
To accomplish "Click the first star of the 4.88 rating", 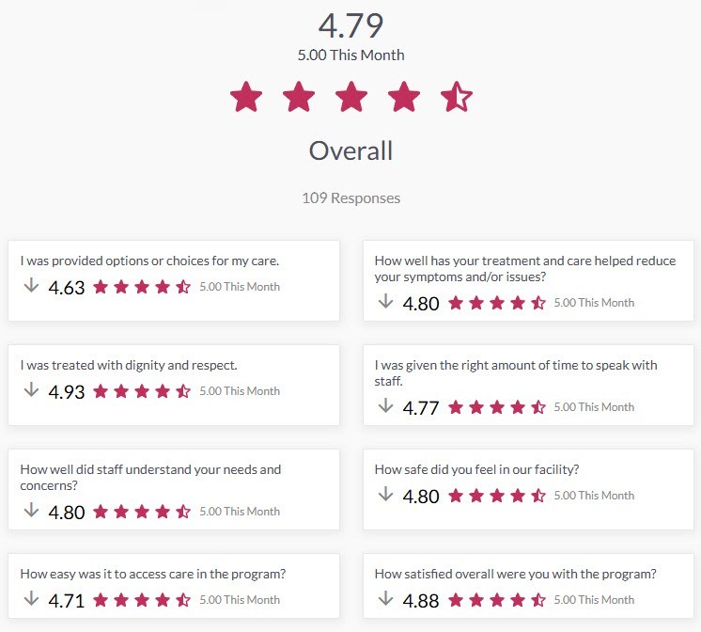I will click(456, 600).
